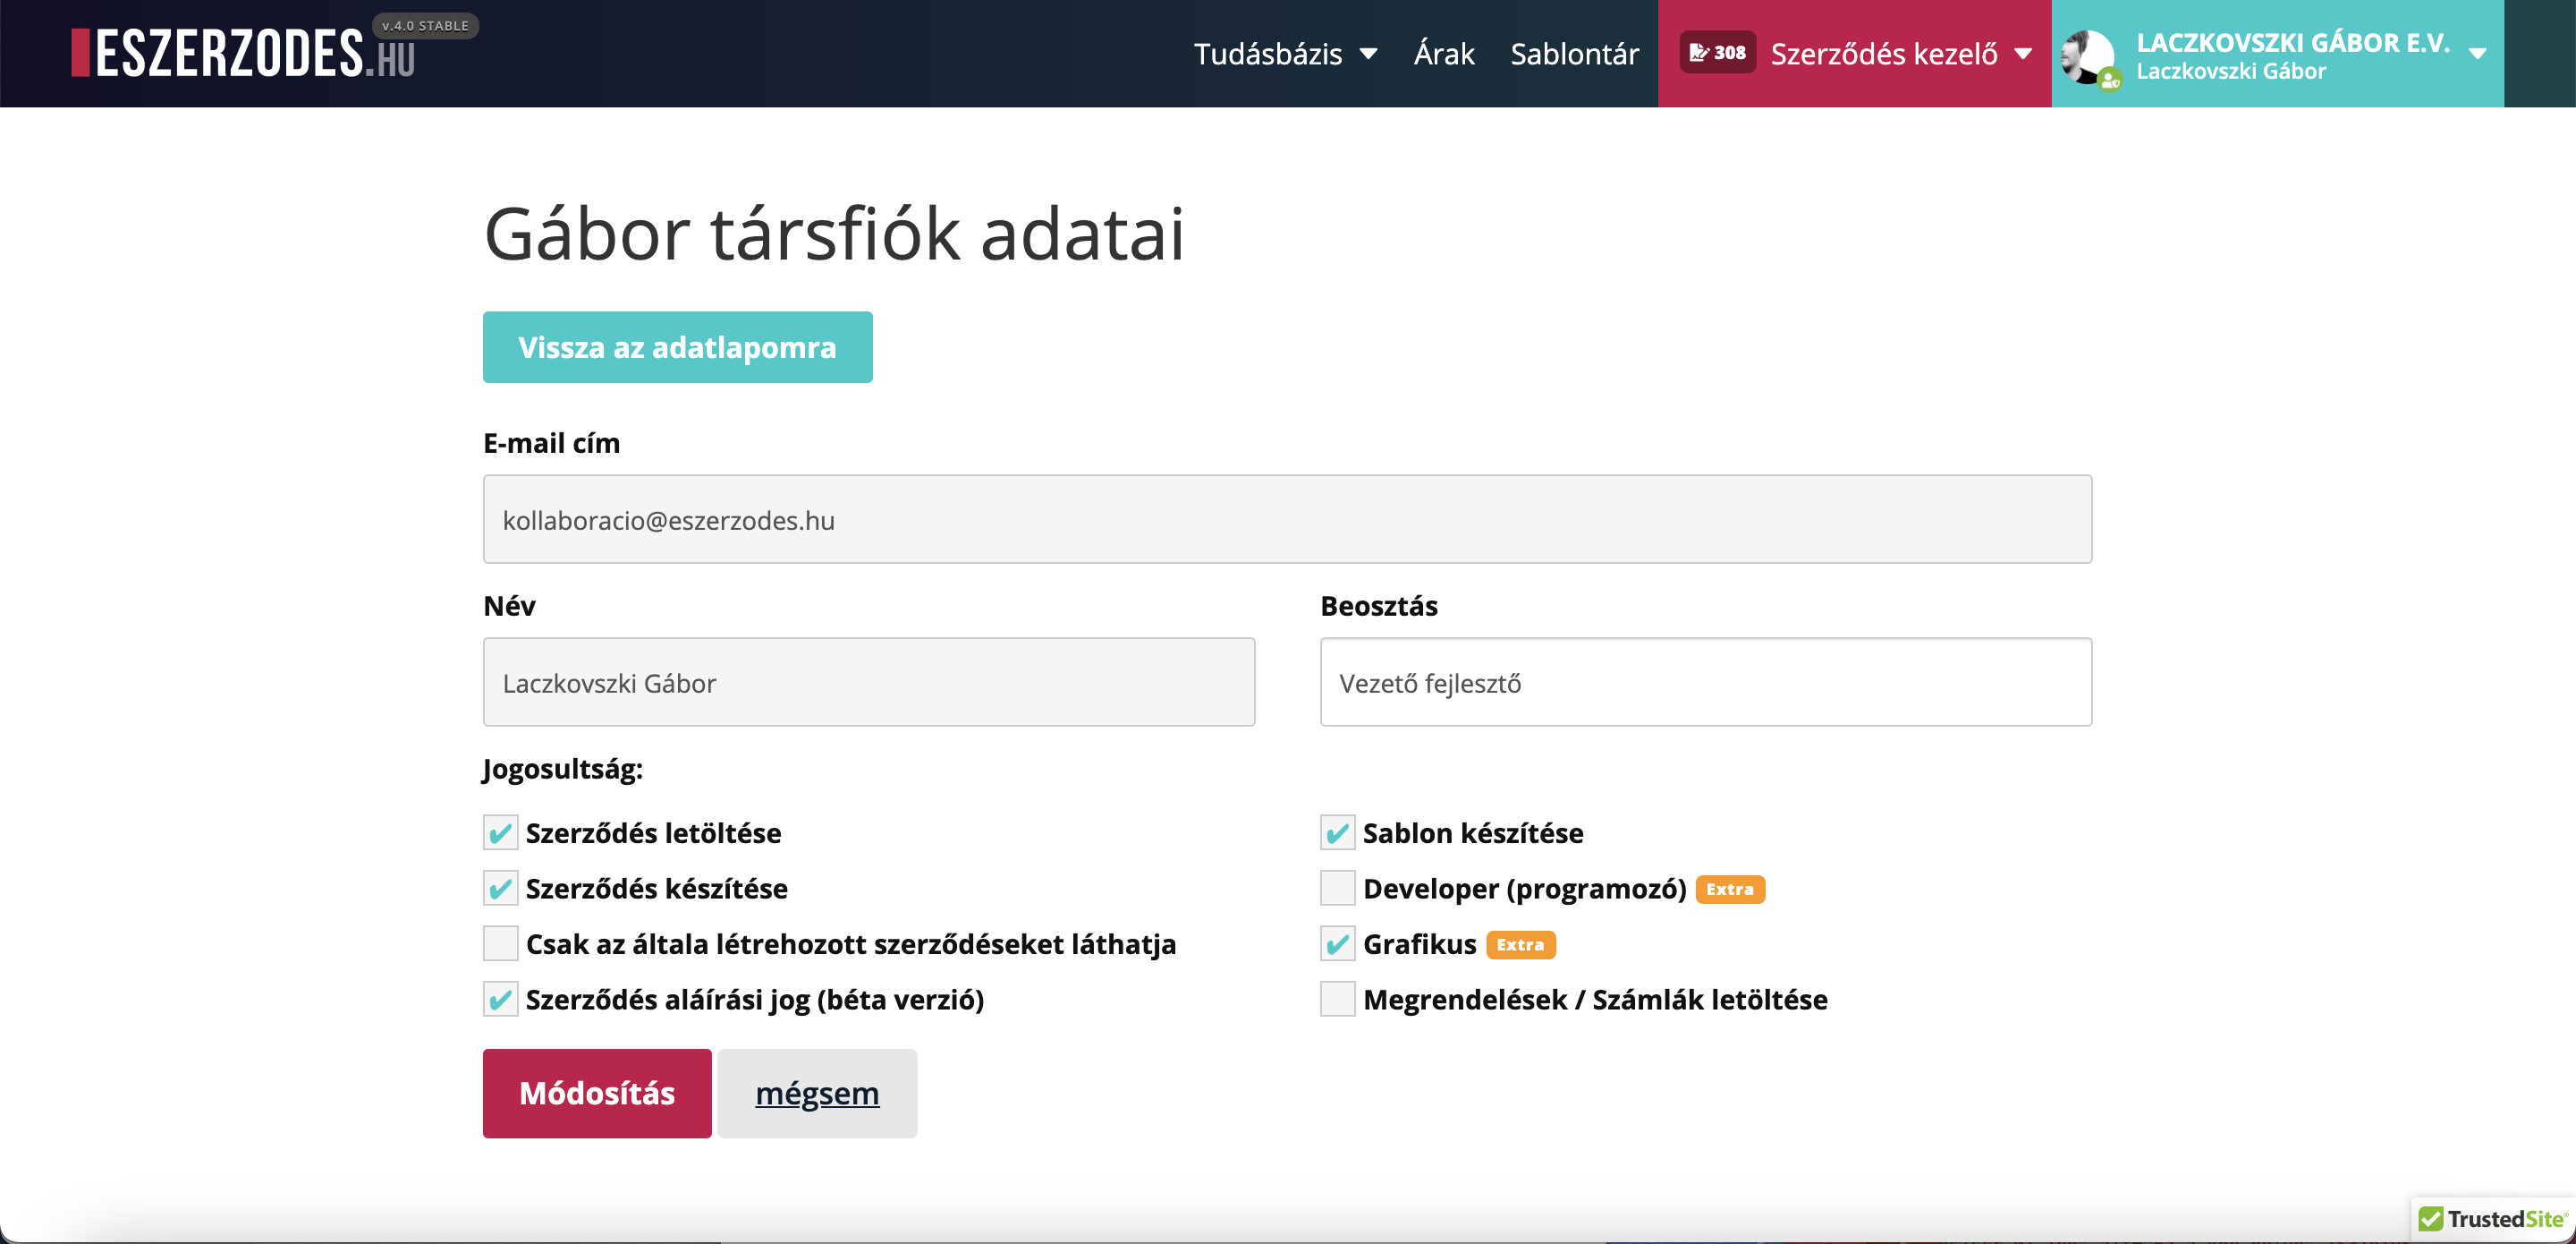
Task: Click the mégsem link
Action: coord(816,1093)
